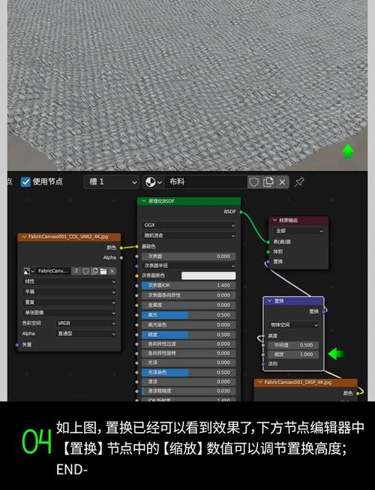Screen dimensions: 375x490
Task: Adjust the 各向异性旋转 slider
Action: tap(188, 353)
